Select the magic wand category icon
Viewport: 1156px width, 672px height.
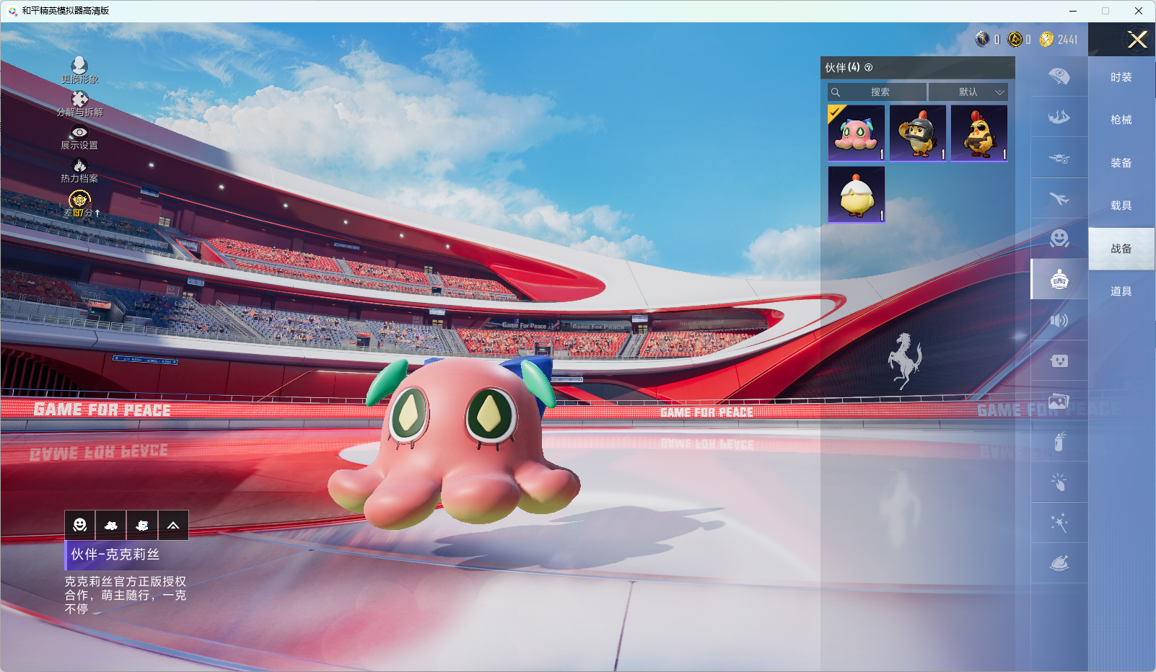coord(1059,523)
